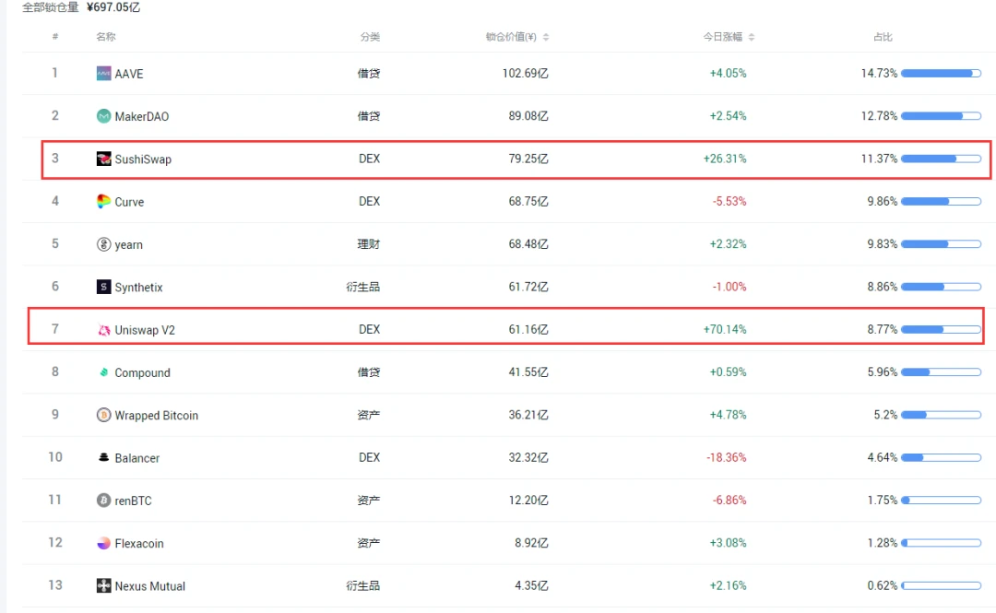Viewport: 996px width, 613px height.
Task: Click the Balancer project name
Action: [x=137, y=458]
